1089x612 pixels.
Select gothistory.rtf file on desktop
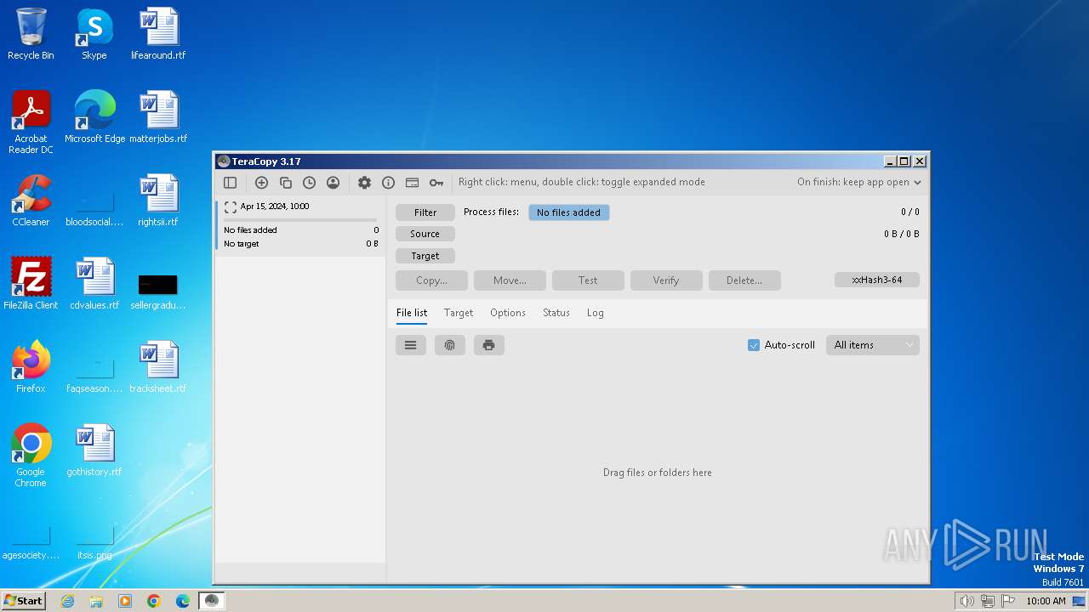point(94,450)
